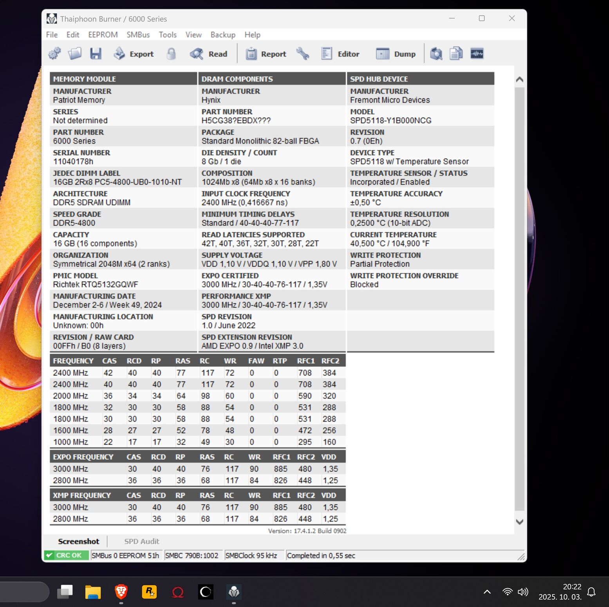Click the window resize grip in status bar
This screenshot has height=607, width=609.
tap(521, 556)
